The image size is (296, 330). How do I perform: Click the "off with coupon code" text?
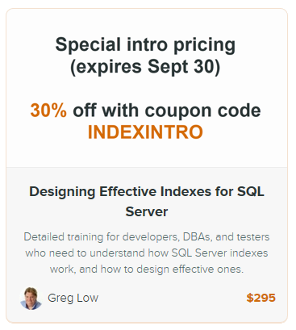point(167,111)
